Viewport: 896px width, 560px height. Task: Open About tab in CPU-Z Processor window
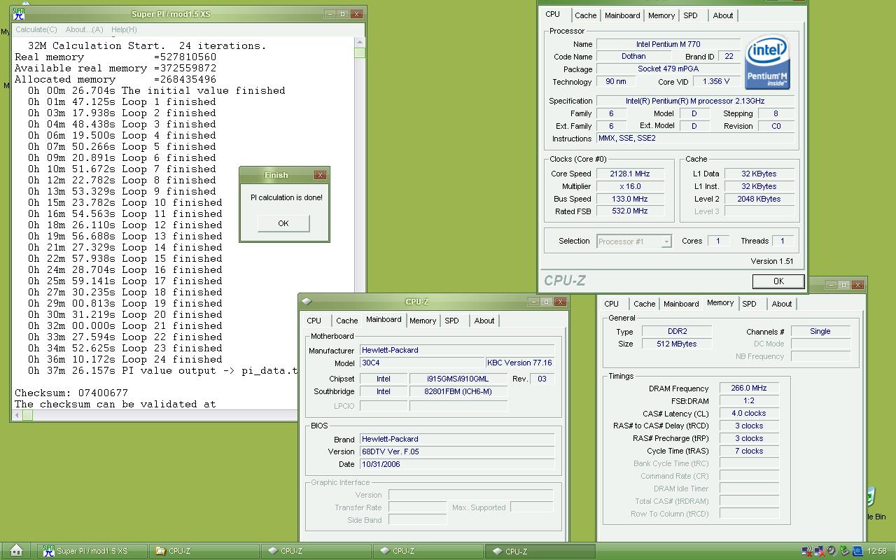click(723, 15)
